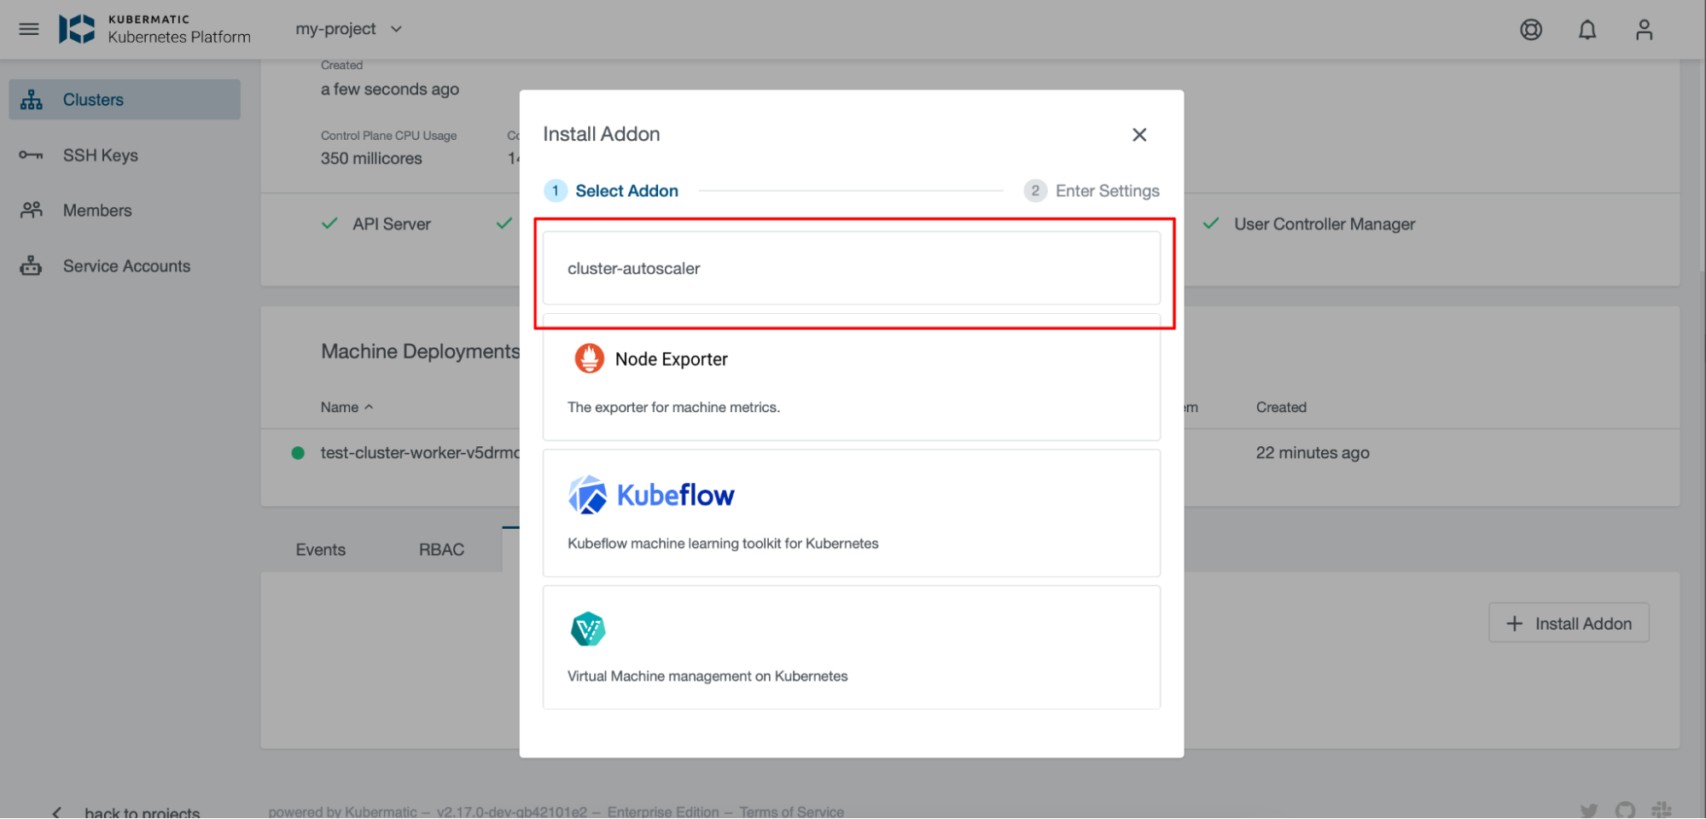Switch to the Events tab

(320, 550)
